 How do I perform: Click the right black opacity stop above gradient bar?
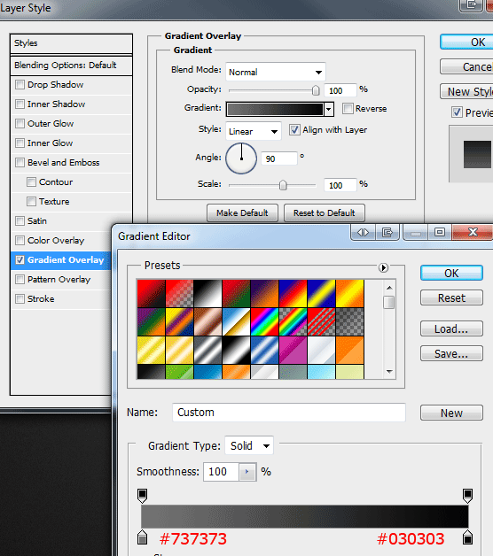point(467,496)
